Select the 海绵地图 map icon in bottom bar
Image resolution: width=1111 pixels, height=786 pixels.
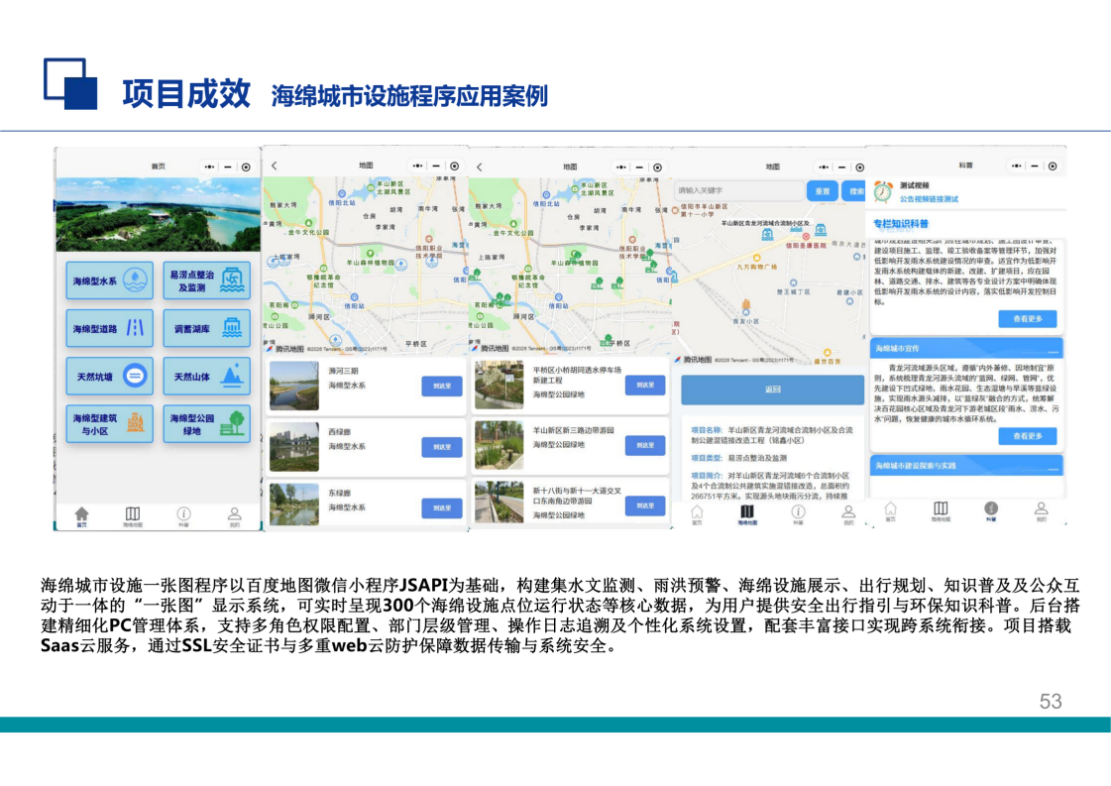coord(132,514)
